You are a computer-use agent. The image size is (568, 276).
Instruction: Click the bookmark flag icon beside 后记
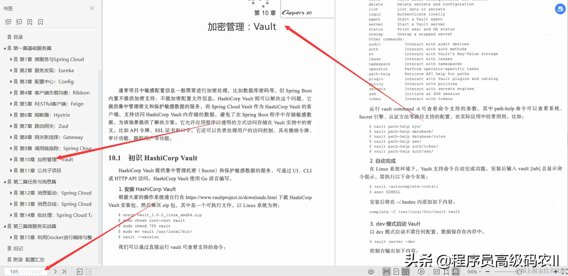pyautogui.click(x=10, y=249)
